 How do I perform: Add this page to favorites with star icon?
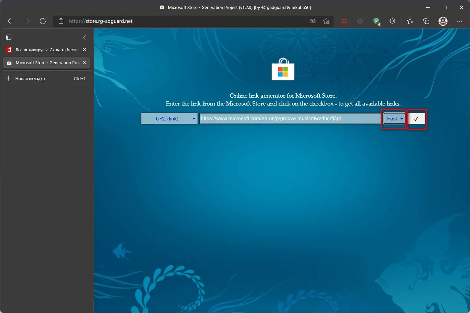tap(326, 21)
